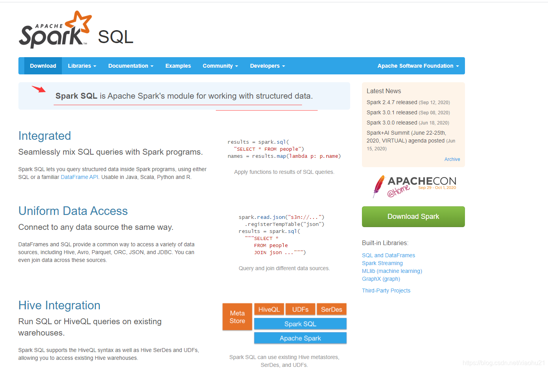The image size is (548, 370).
Task: Click the Hive Integration heading
Action: point(60,305)
